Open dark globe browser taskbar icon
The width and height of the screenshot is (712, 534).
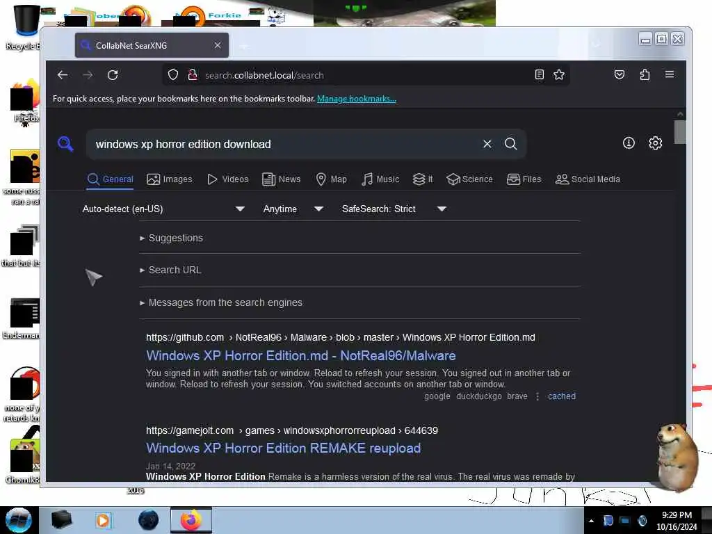(149, 520)
